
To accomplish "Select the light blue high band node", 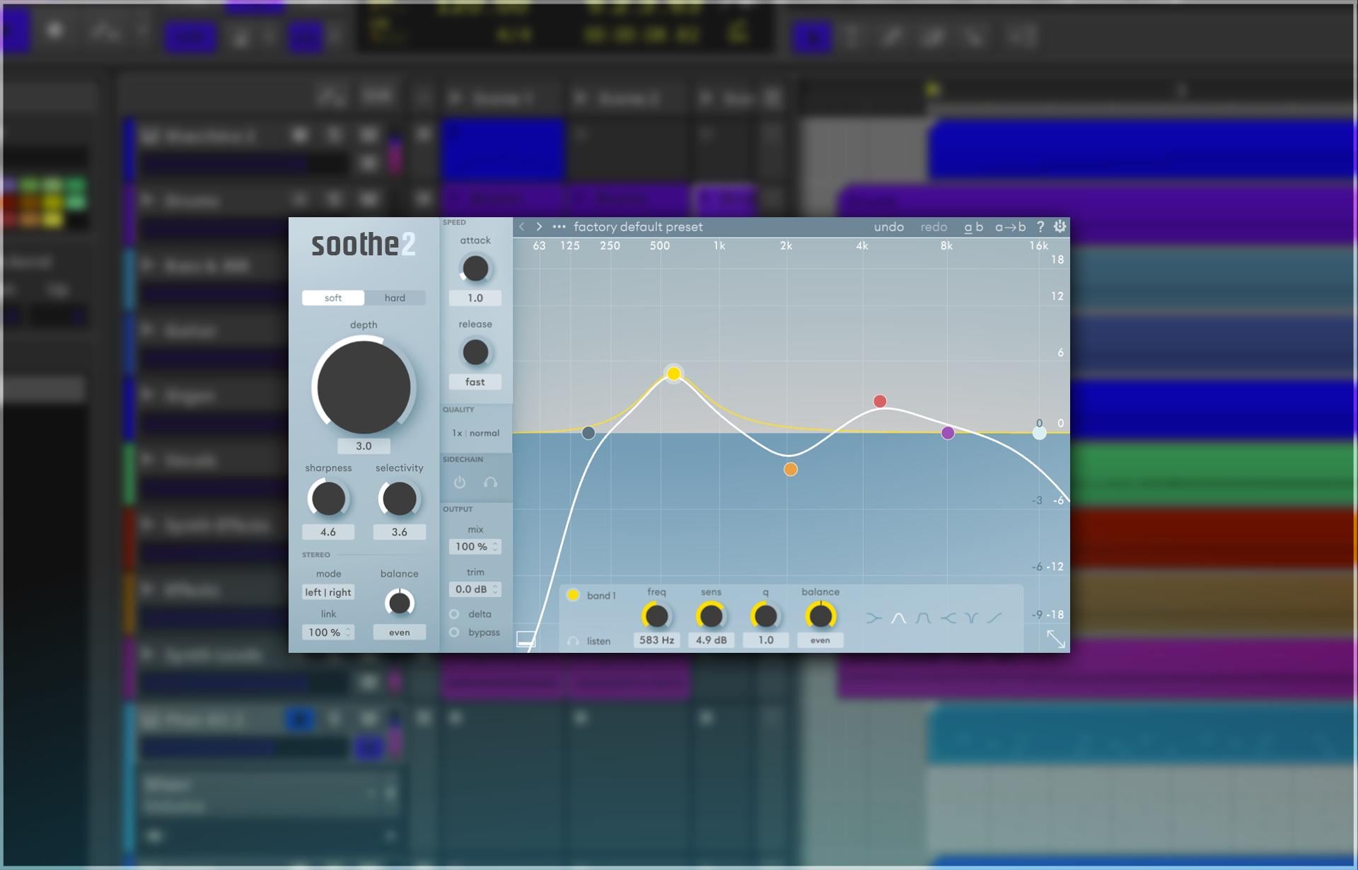I will tap(1039, 433).
